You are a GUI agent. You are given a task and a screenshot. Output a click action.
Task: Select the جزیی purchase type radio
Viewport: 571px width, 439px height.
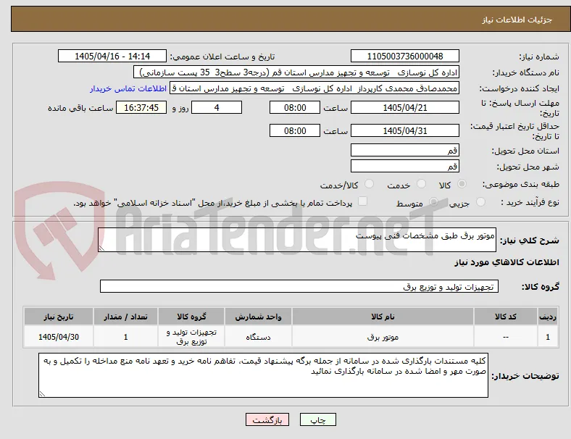pyautogui.click(x=480, y=202)
